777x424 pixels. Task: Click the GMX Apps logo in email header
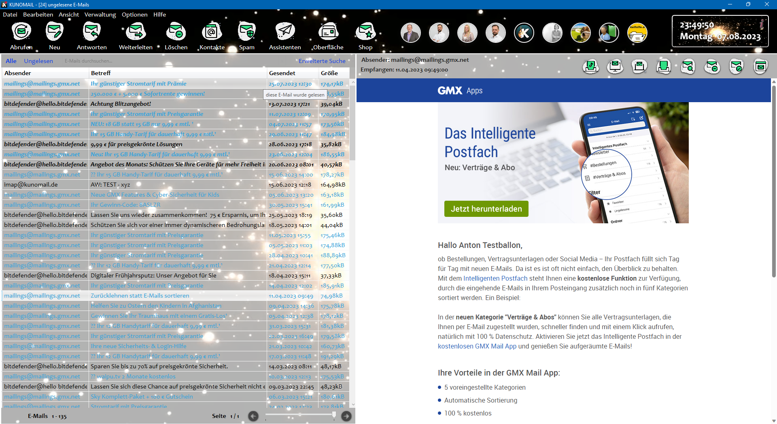point(460,90)
